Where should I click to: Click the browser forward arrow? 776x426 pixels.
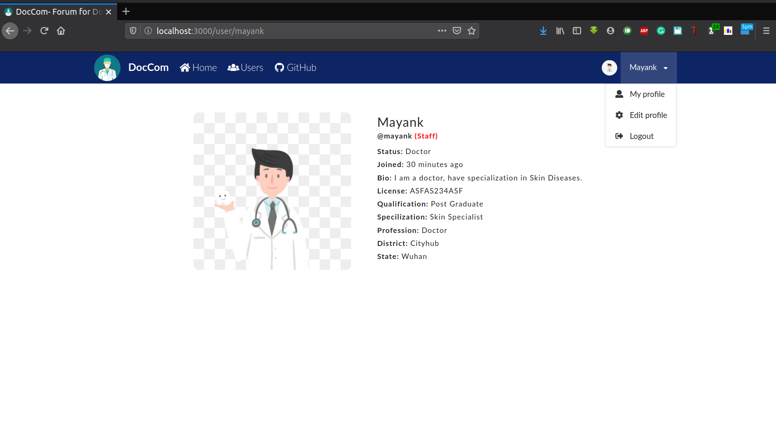pyautogui.click(x=27, y=31)
